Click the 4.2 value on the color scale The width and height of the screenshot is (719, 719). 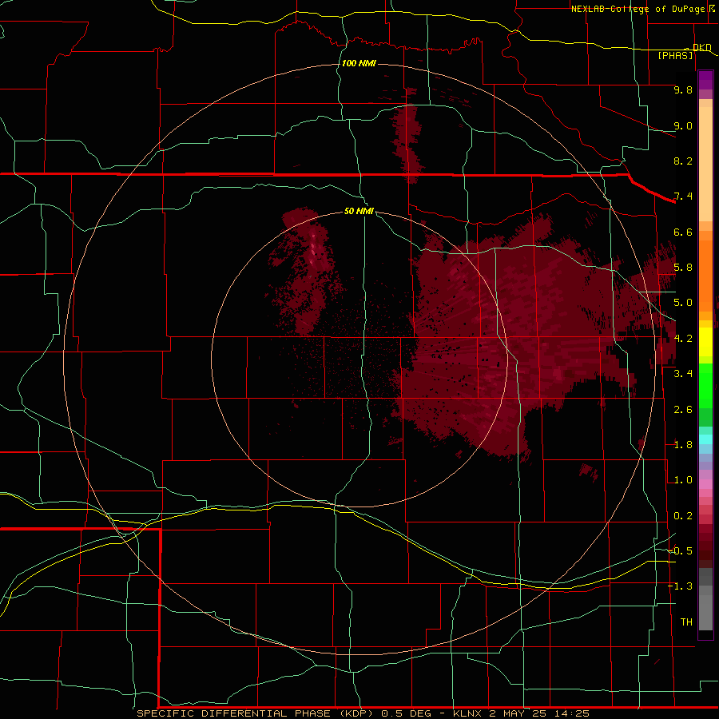(683, 339)
